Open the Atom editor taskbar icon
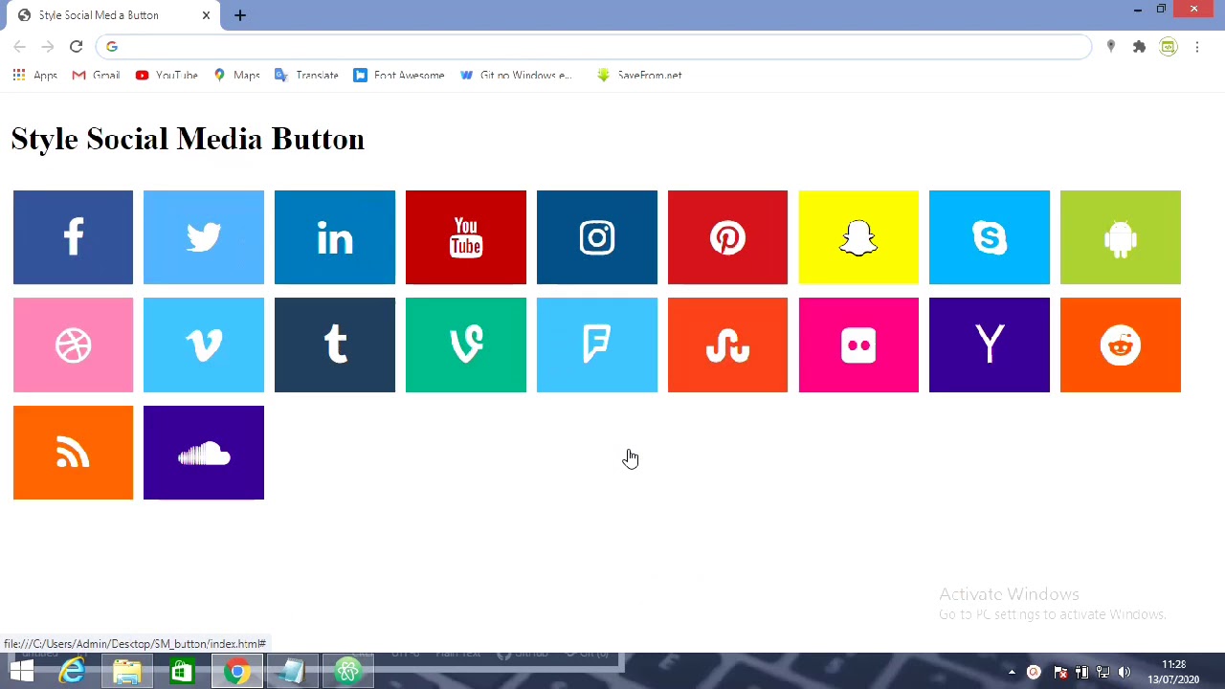This screenshot has width=1225, height=689. click(x=348, y=672)
